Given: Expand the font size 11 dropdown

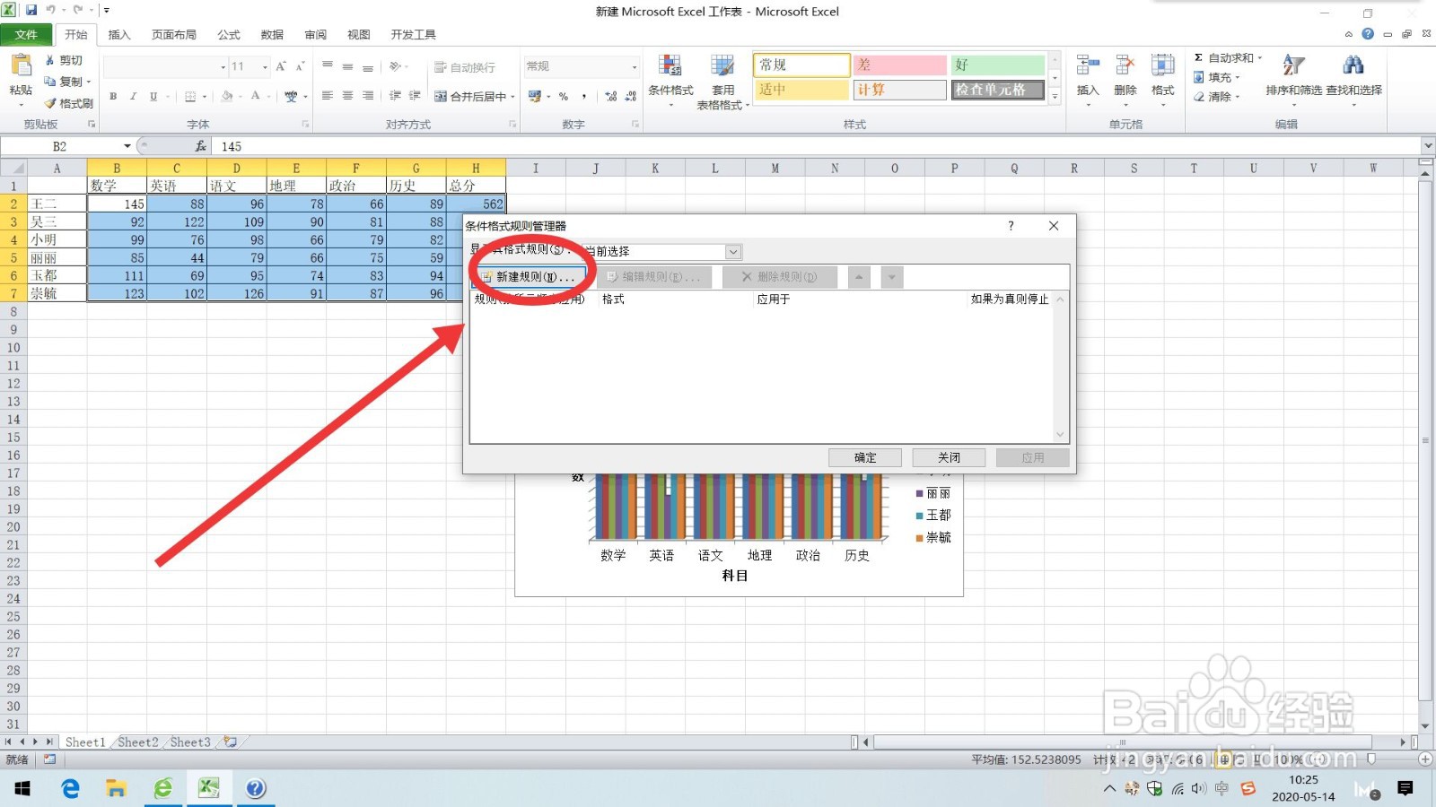Looking at the screenshot, I should pos(265,67).
